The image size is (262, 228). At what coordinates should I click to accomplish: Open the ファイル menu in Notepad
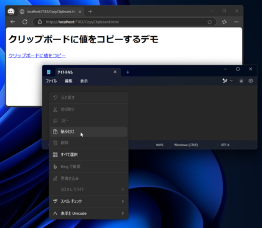(x=51, y=81)
